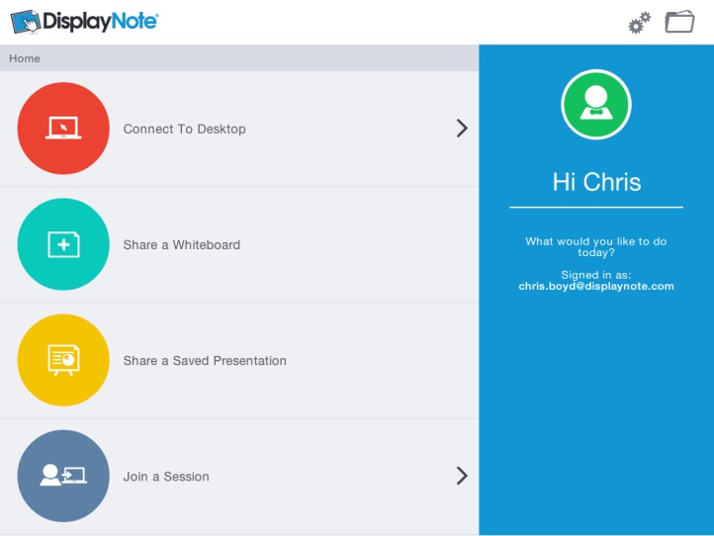Image resolution: width=714 pixels, height=536 pixels.
Task: Open the green user avatar
Action: tap(596, 105)
